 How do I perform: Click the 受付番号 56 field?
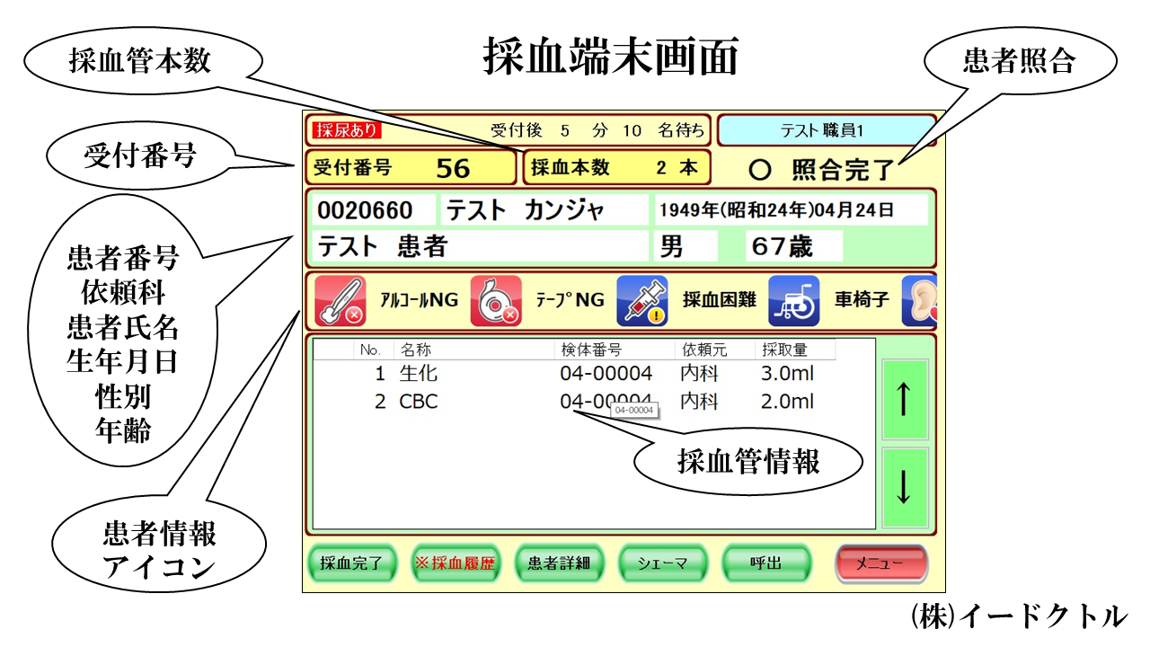coord(411,168)
